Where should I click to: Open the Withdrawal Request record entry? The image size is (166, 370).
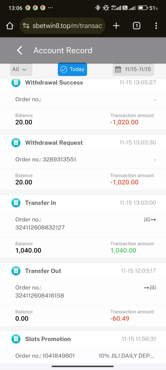83,162
